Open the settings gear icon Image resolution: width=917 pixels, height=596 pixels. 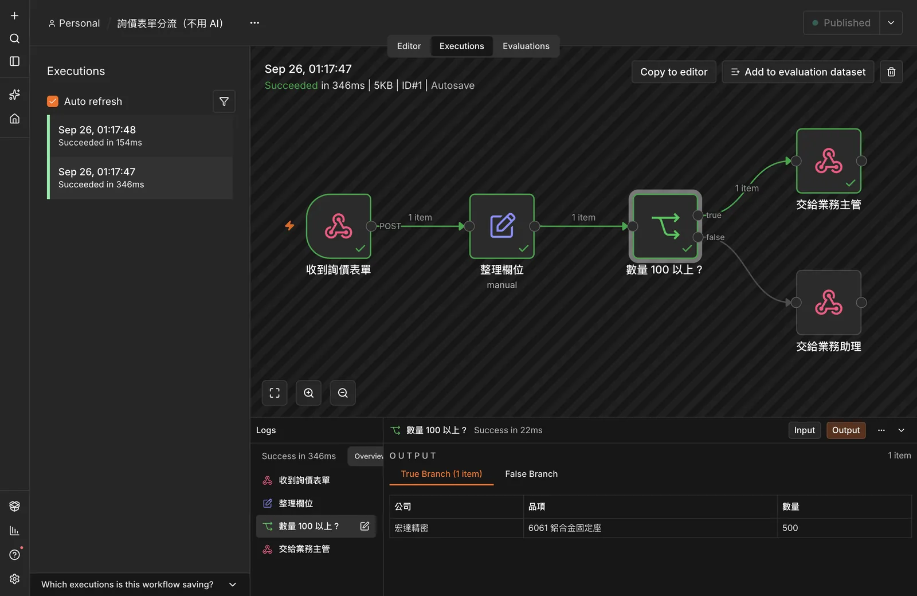tap(14, 579)
